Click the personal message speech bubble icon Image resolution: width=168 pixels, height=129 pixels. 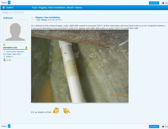[10, 60]
